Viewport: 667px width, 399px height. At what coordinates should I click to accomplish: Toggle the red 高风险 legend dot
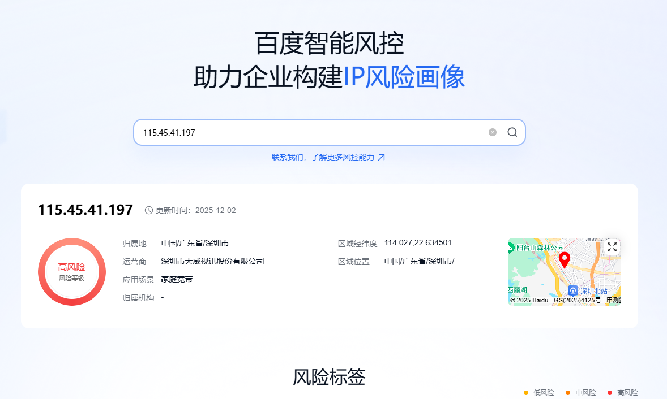(x=609, y=392)
